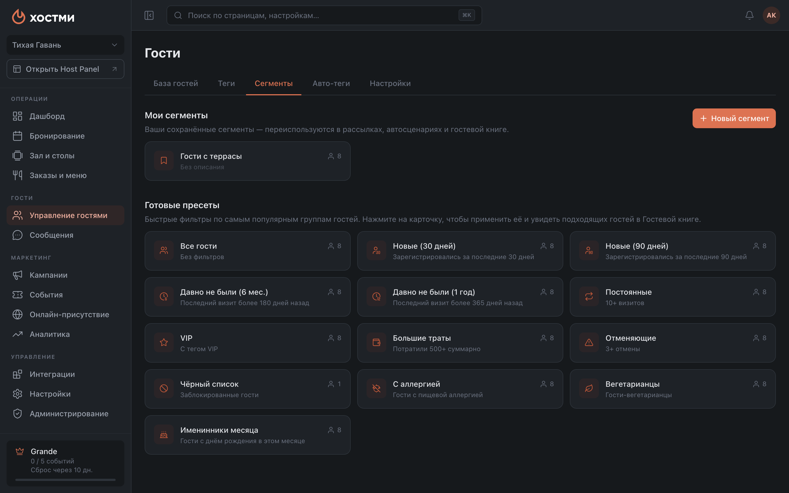Focus the search field Поиск по страницам
Screen dimensions: 789x493
coord(324,15)
